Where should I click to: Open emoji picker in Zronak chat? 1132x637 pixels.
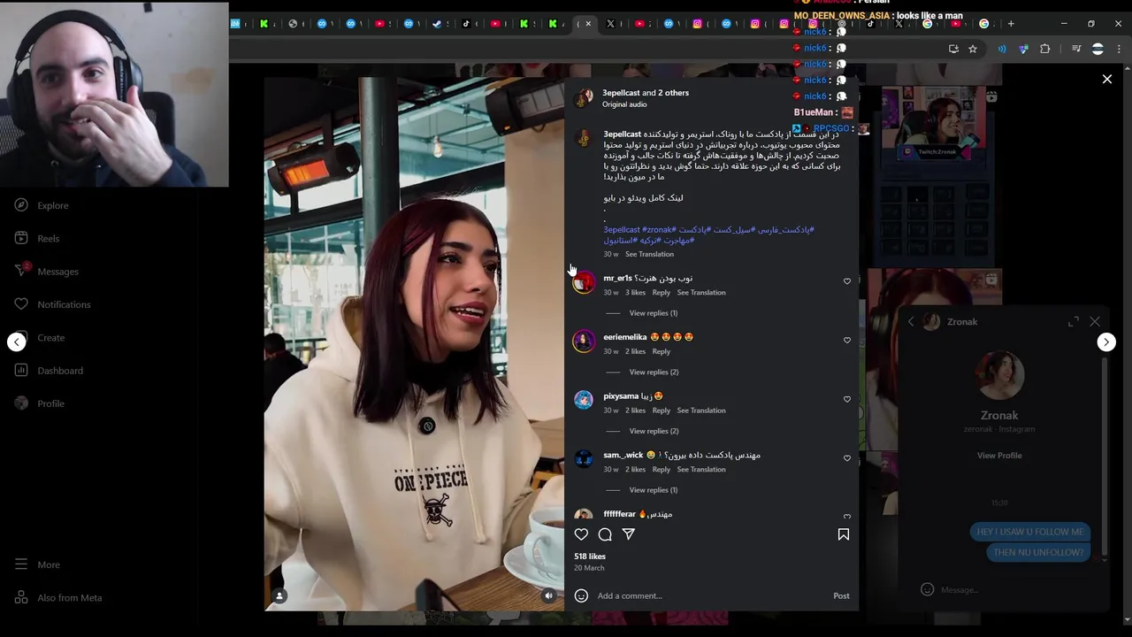click(927, 589)
